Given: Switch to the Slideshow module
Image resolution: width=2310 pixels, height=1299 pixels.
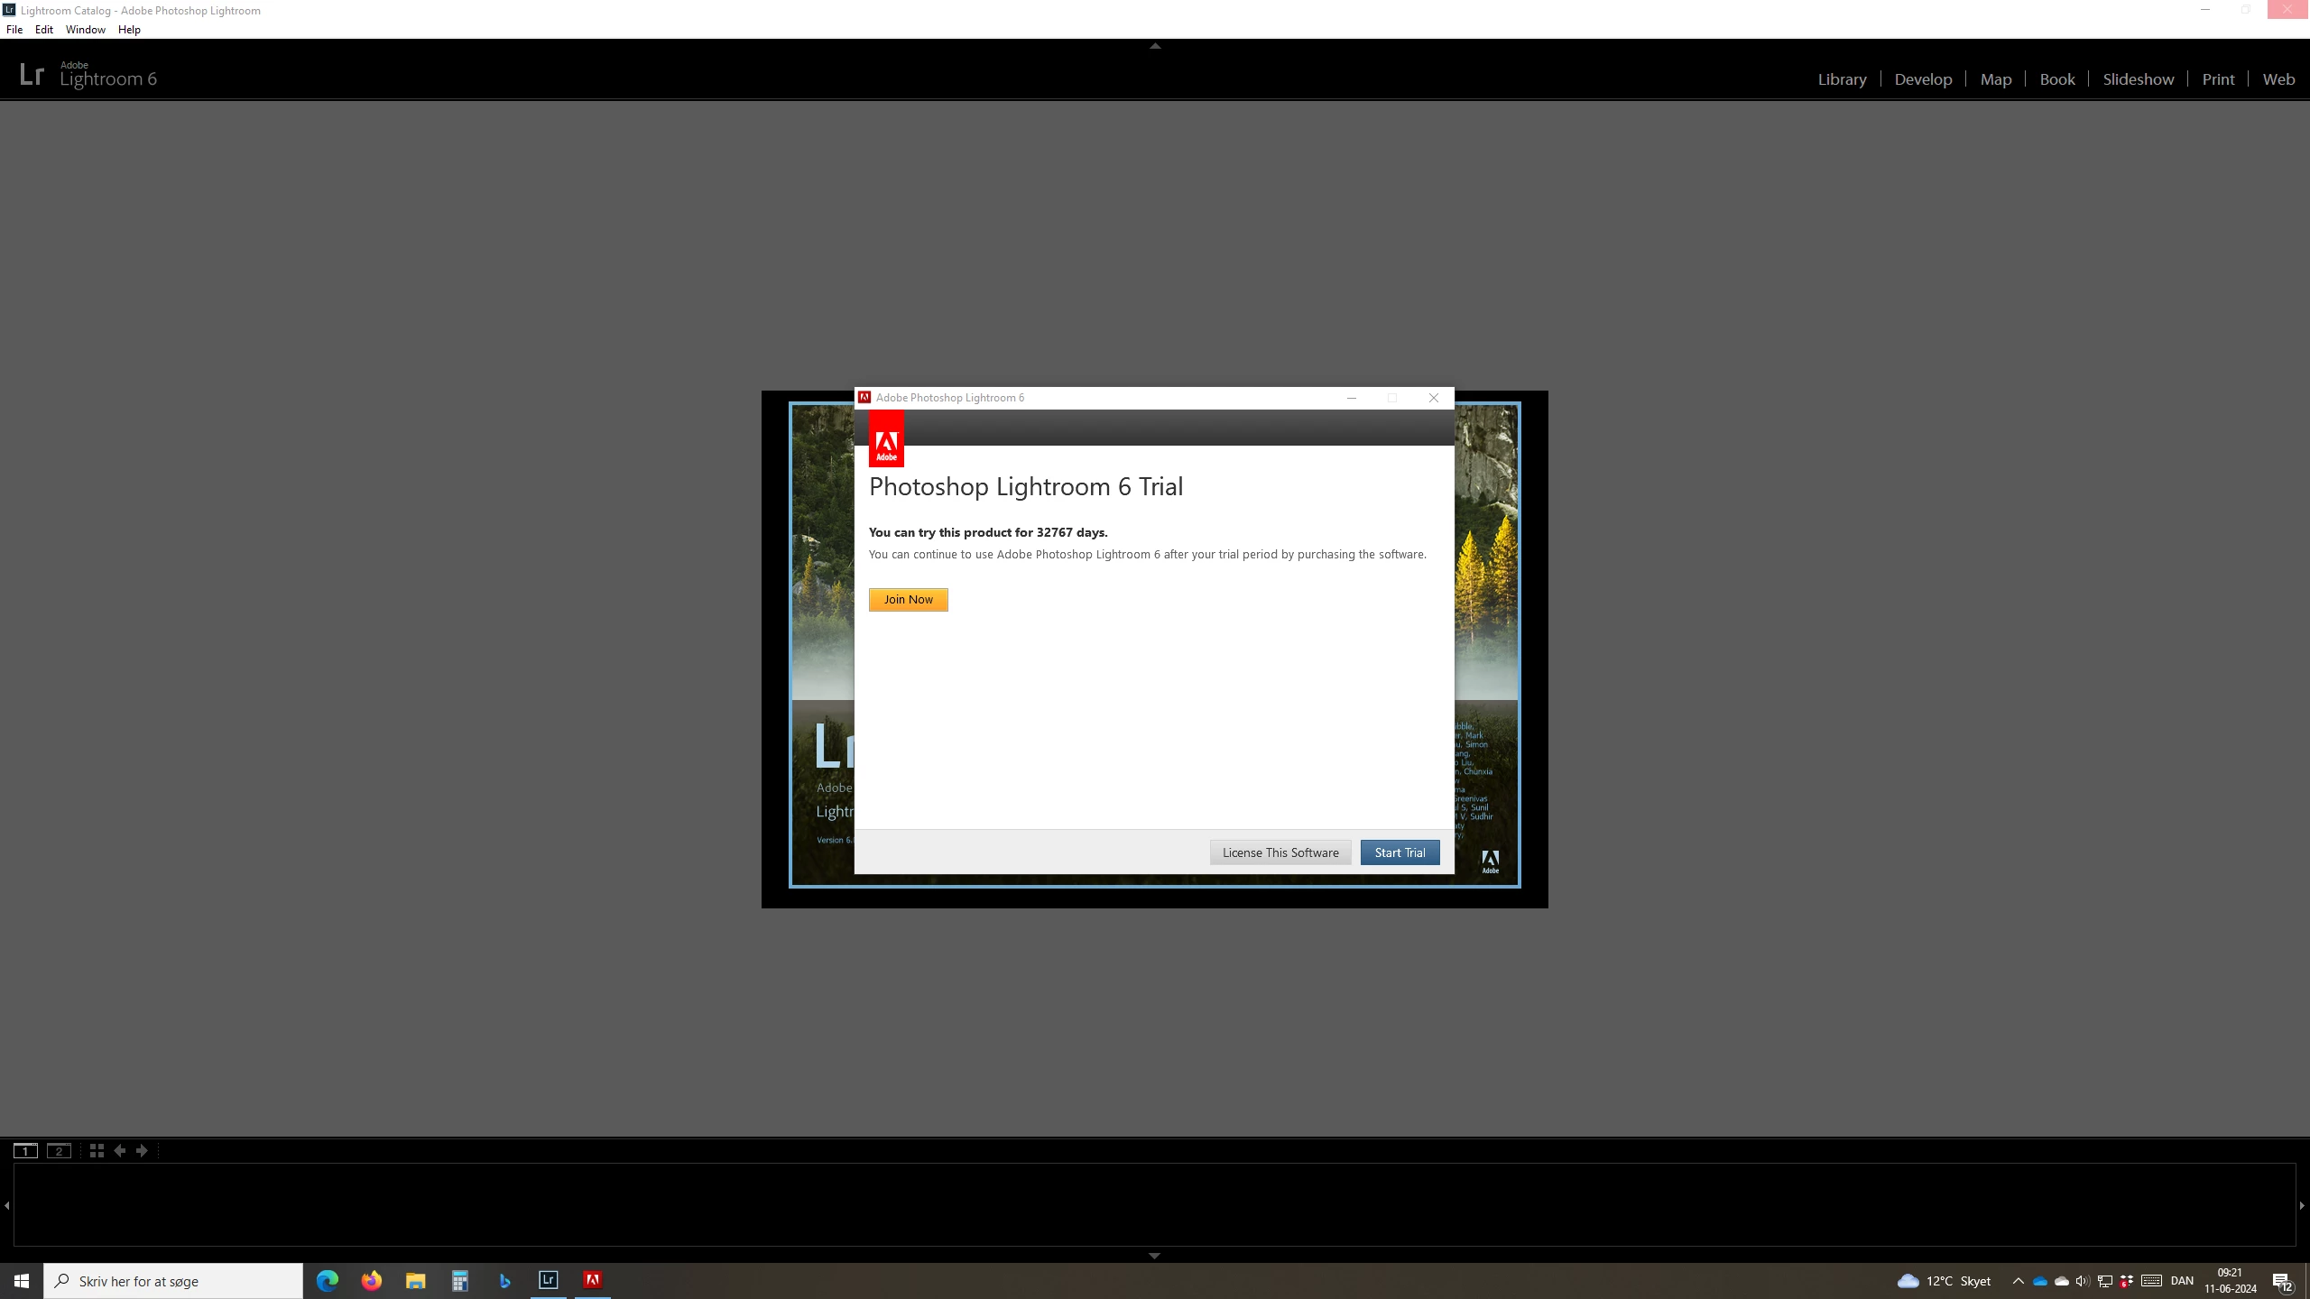Looking at the screenshot, I should [2138, 79].
